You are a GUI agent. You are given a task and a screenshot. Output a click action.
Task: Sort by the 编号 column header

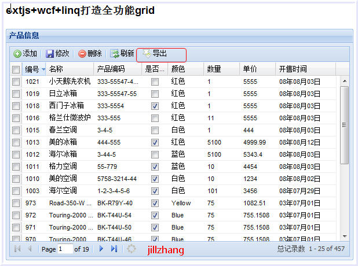(x=32, y=69)
